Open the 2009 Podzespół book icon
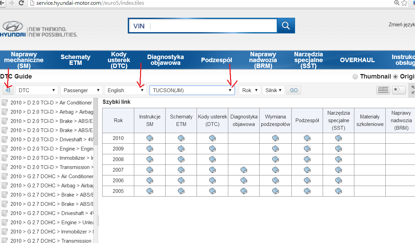 (x=307, y=148)
